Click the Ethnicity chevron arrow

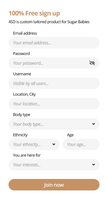54,144
